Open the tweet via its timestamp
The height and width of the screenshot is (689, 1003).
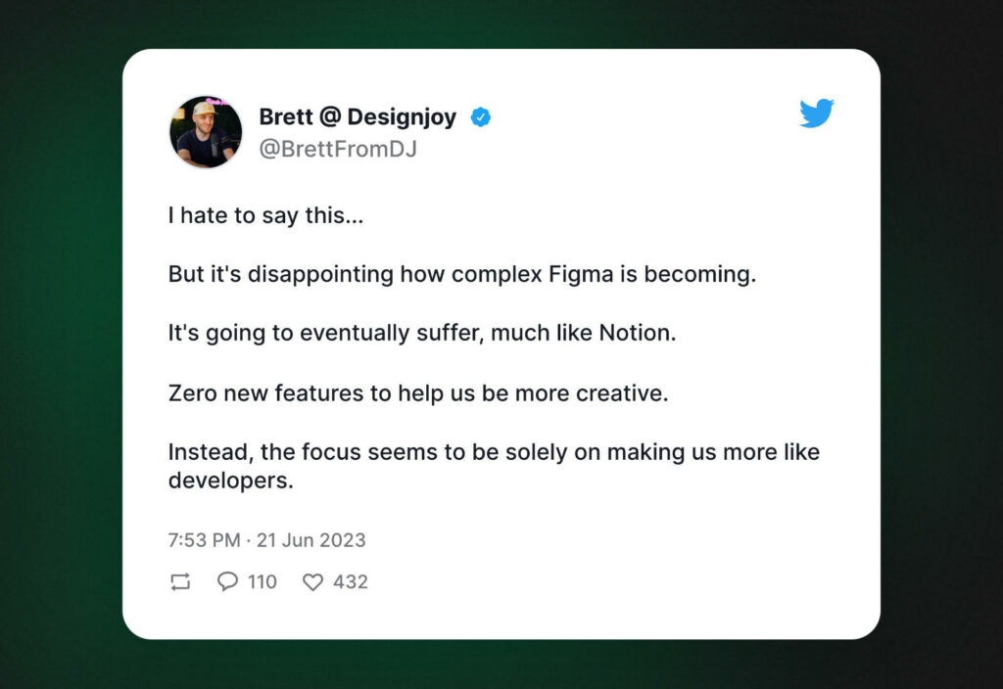(265, 540)
